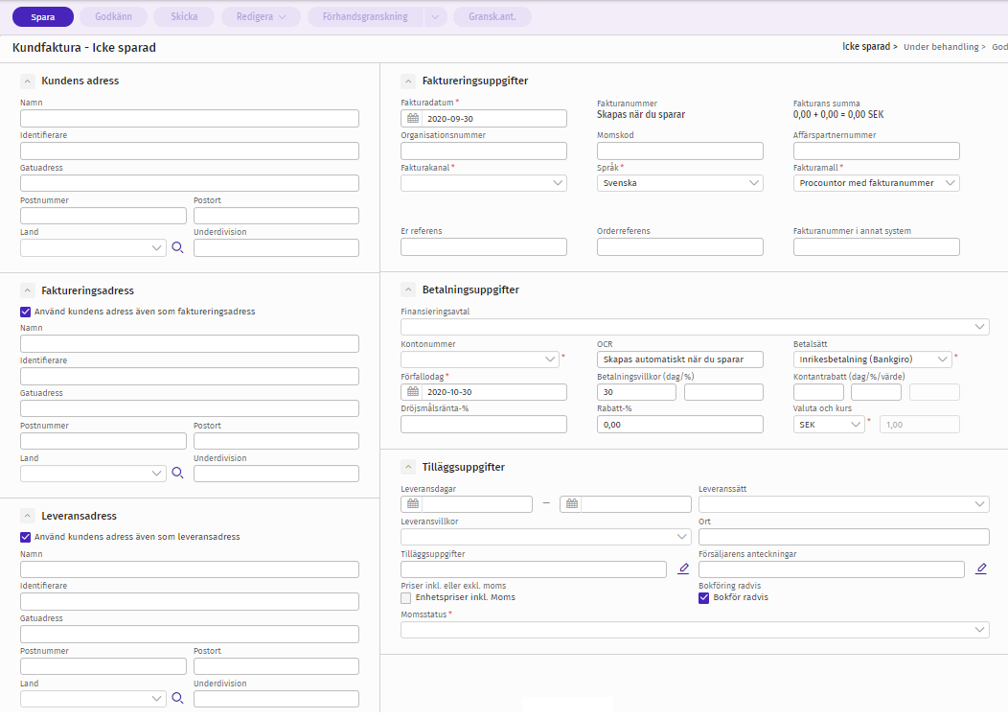Image resolution: width=1008 pixels, height=719 pixels.
Task: Collapse the Faktureringsadress section
Action: pos(27,290)
